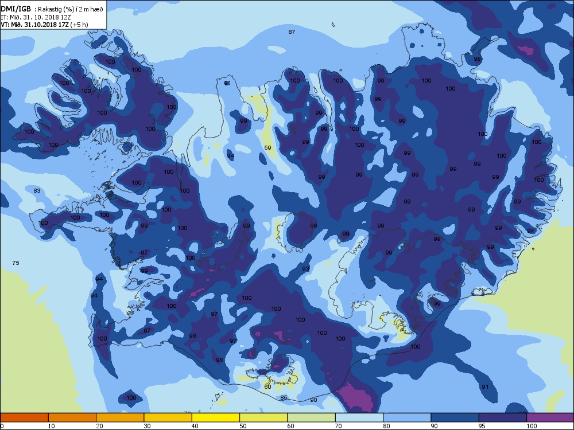Click the map value 93
The image size is (574, 430).
[x=305, y=269]
